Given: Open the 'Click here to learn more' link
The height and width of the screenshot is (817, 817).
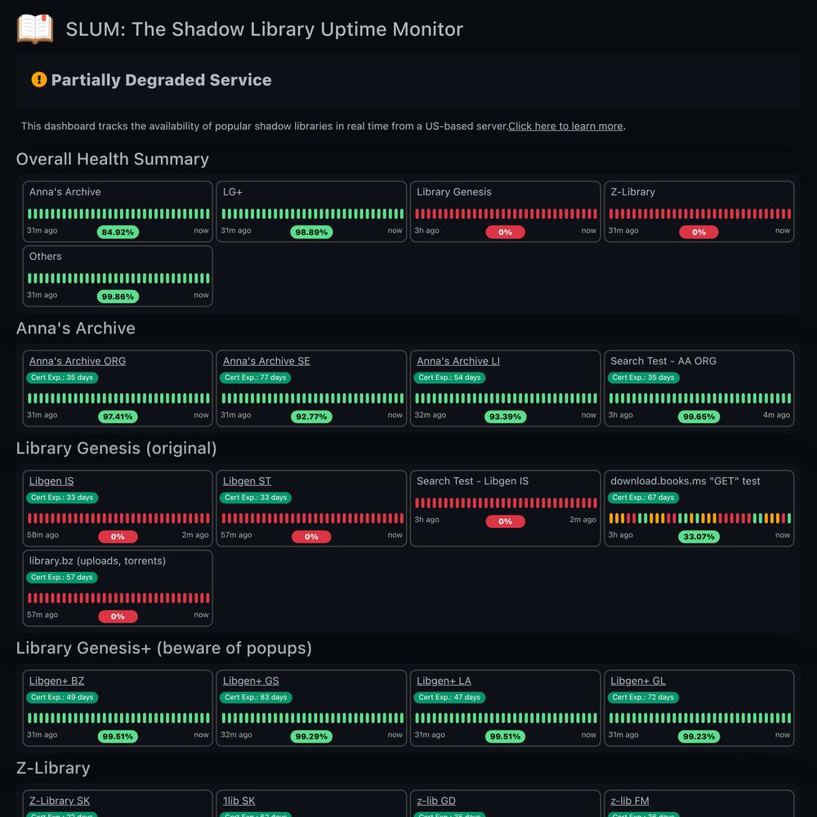Looking at the screenshot, I should pyautogui.click(x=565, y=126).
